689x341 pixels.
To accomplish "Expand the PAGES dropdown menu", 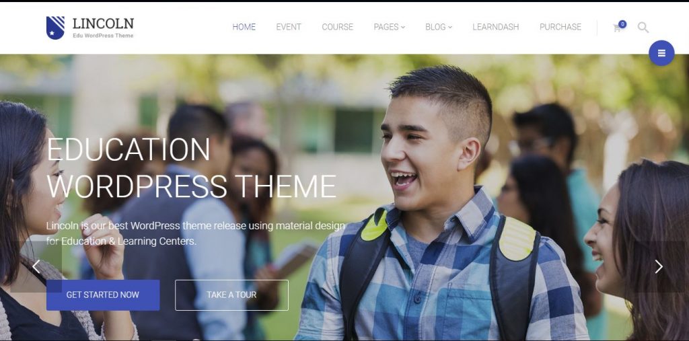I will pos(390,27).
